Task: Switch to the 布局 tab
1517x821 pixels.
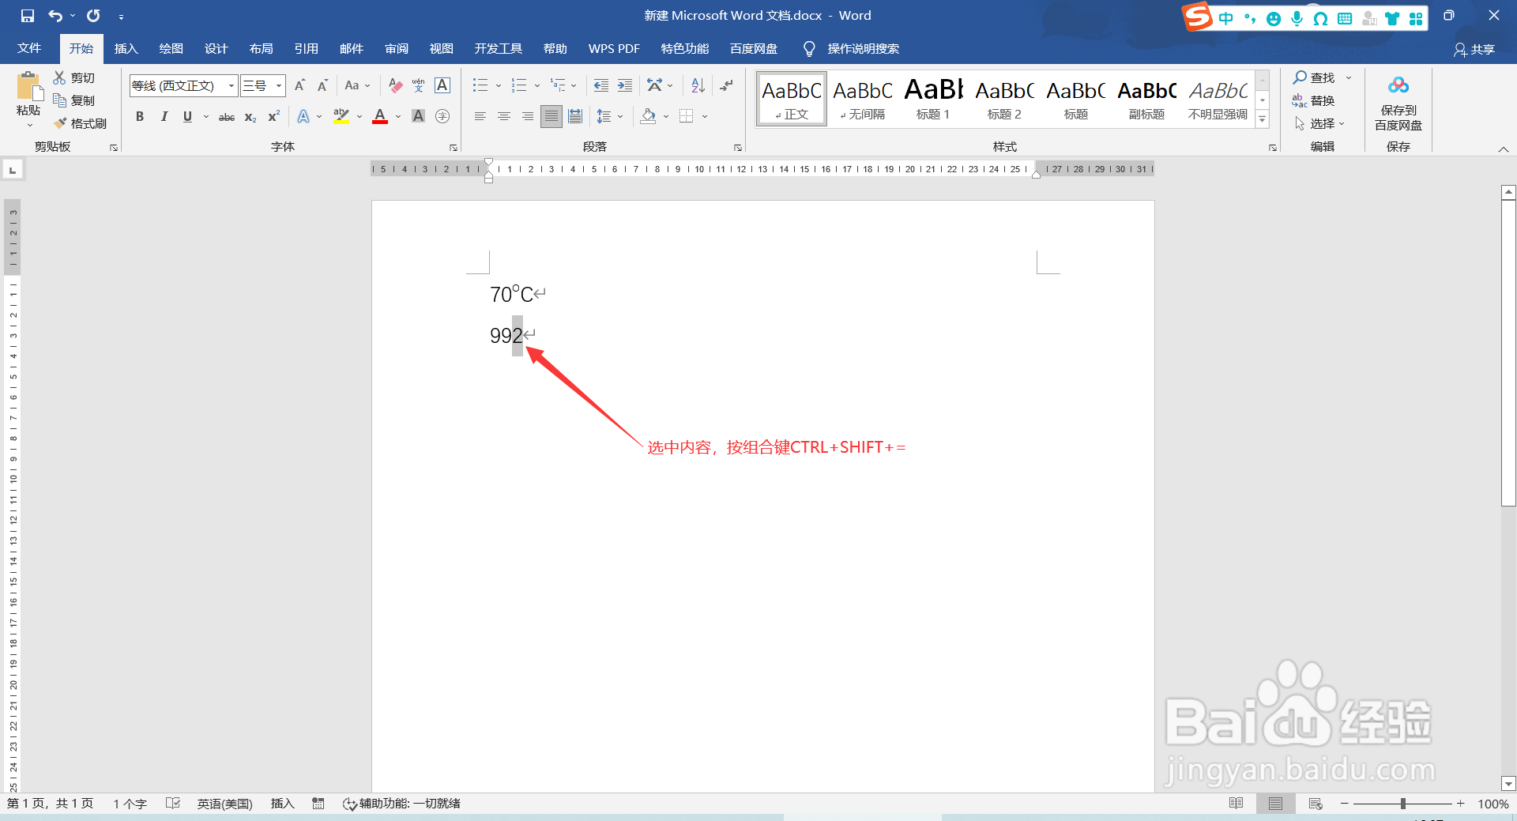Action: 261,49
